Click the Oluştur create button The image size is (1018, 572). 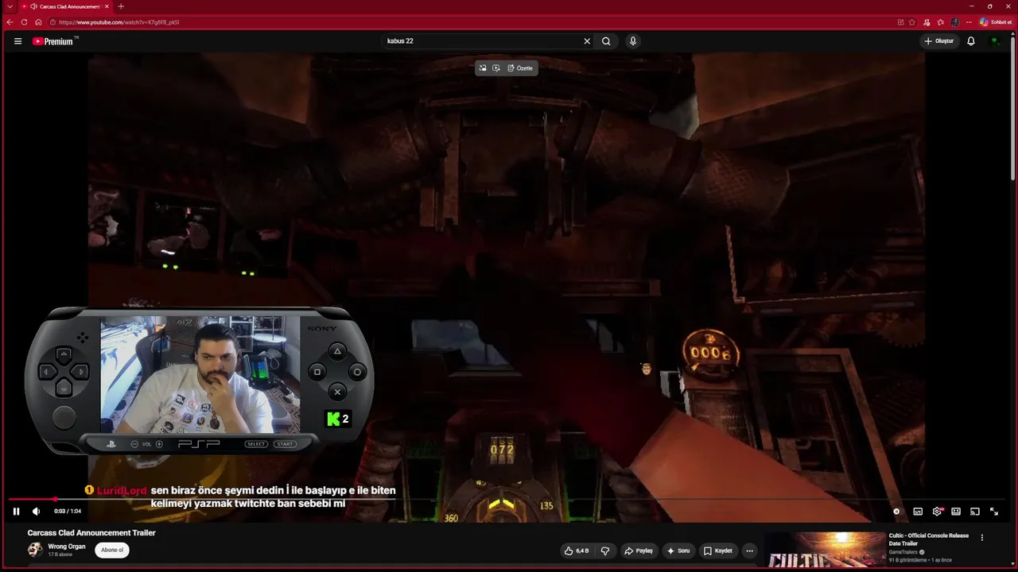(x=939, y=41)
